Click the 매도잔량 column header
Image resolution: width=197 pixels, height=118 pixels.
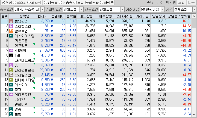[x=86, y=16]
